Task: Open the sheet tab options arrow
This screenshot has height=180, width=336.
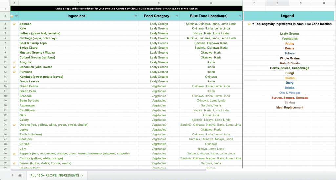Action: point(82,175)
